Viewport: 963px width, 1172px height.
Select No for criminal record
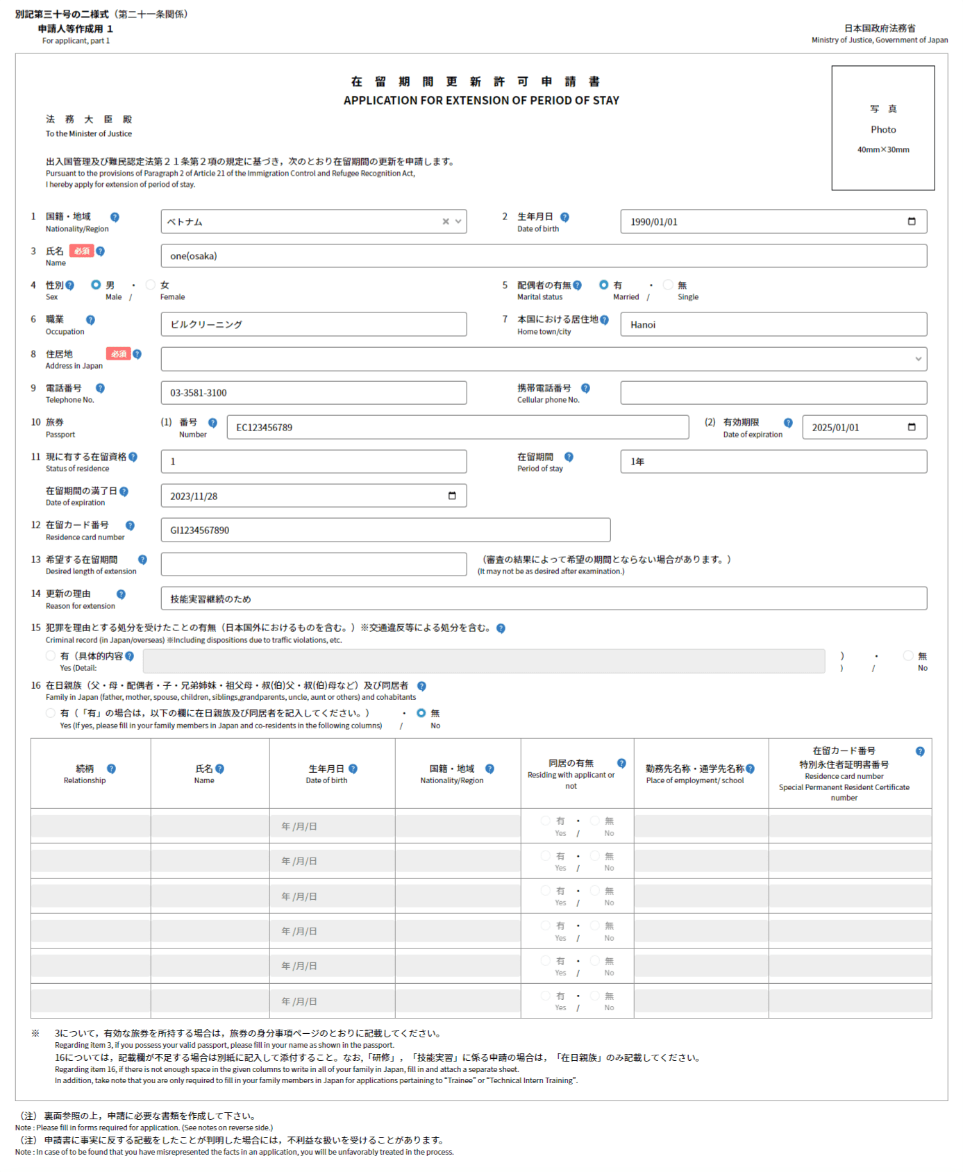tap(908, 655)
